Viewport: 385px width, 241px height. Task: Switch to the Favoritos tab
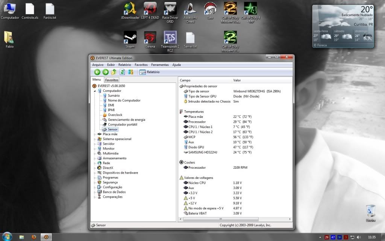pyautogui.click(x=112, y=80)
